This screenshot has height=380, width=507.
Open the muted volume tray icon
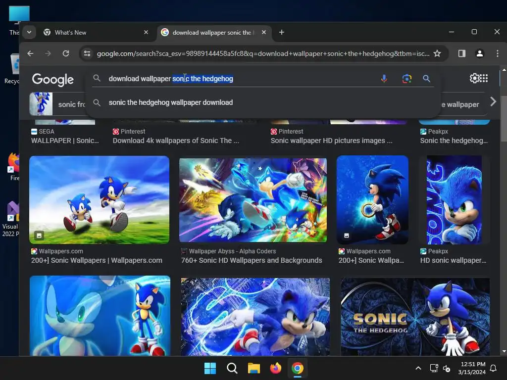(447, 368)
